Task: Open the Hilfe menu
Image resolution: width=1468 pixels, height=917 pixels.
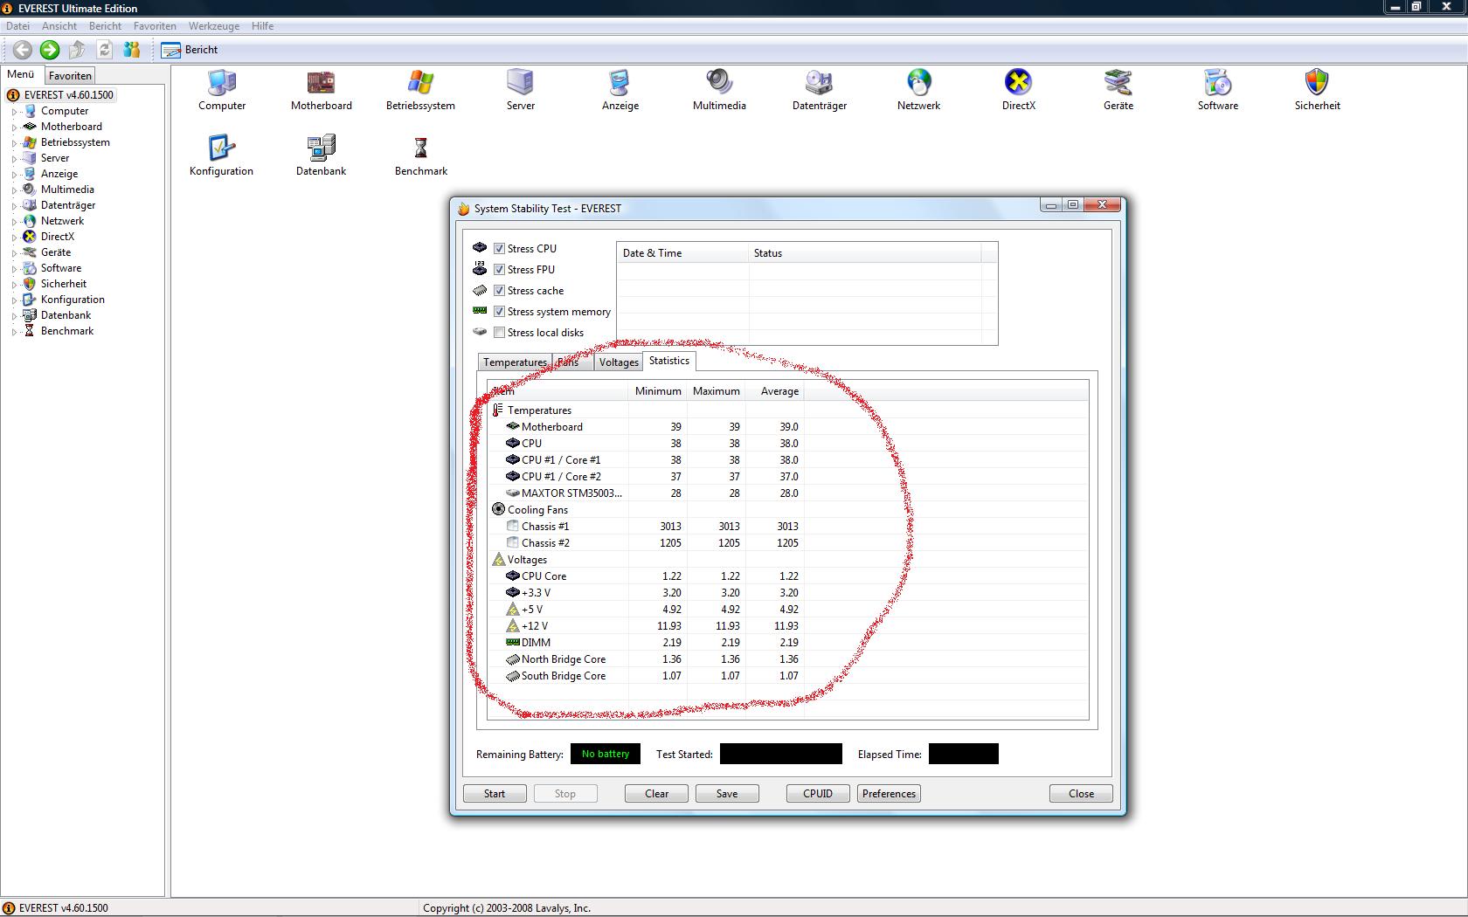Action: pyautogui.click(x=262, y=26)
